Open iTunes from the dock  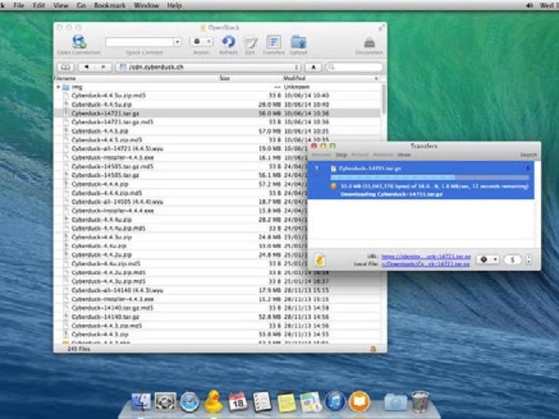coord(335,401)
